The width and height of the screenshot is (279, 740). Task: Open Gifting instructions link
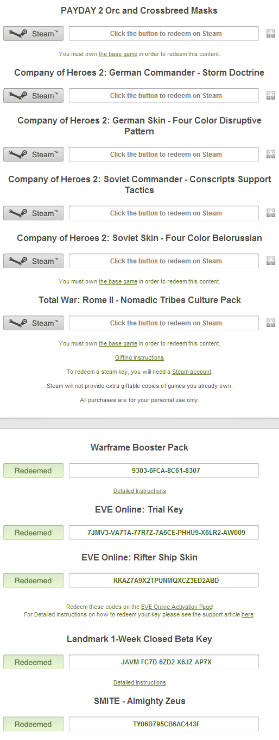[x=139, y=357]
